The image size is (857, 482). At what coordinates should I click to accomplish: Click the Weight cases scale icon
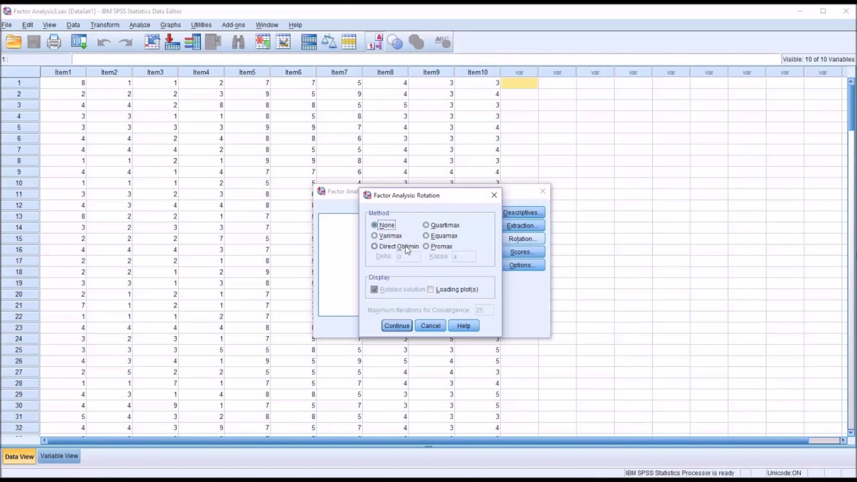pyautogui.click(x=329, y=42)
